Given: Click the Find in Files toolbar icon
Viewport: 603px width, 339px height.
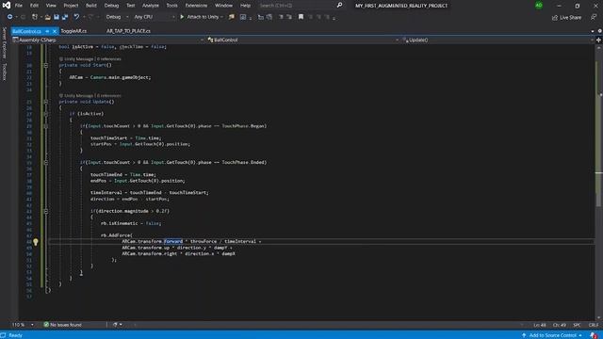Looking at the screenshot, I should 232,17.
